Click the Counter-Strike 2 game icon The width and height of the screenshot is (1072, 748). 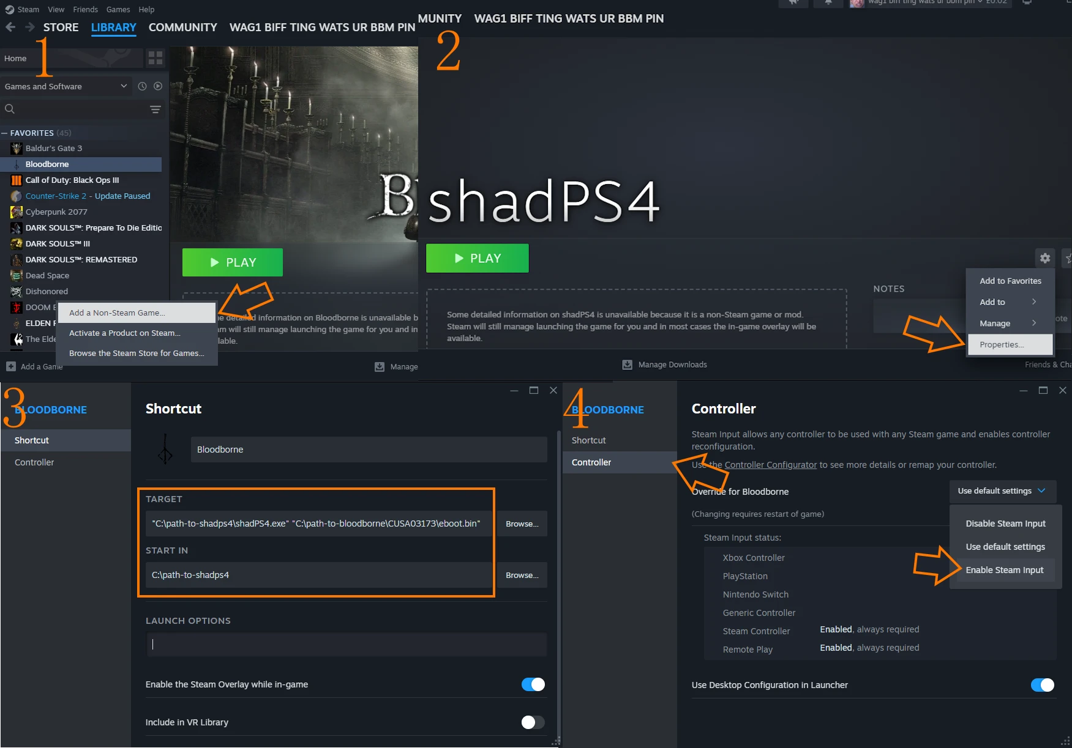(17, 196)
